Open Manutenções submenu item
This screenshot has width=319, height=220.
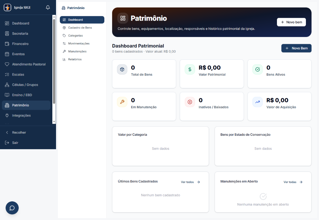tap(82, 51)
